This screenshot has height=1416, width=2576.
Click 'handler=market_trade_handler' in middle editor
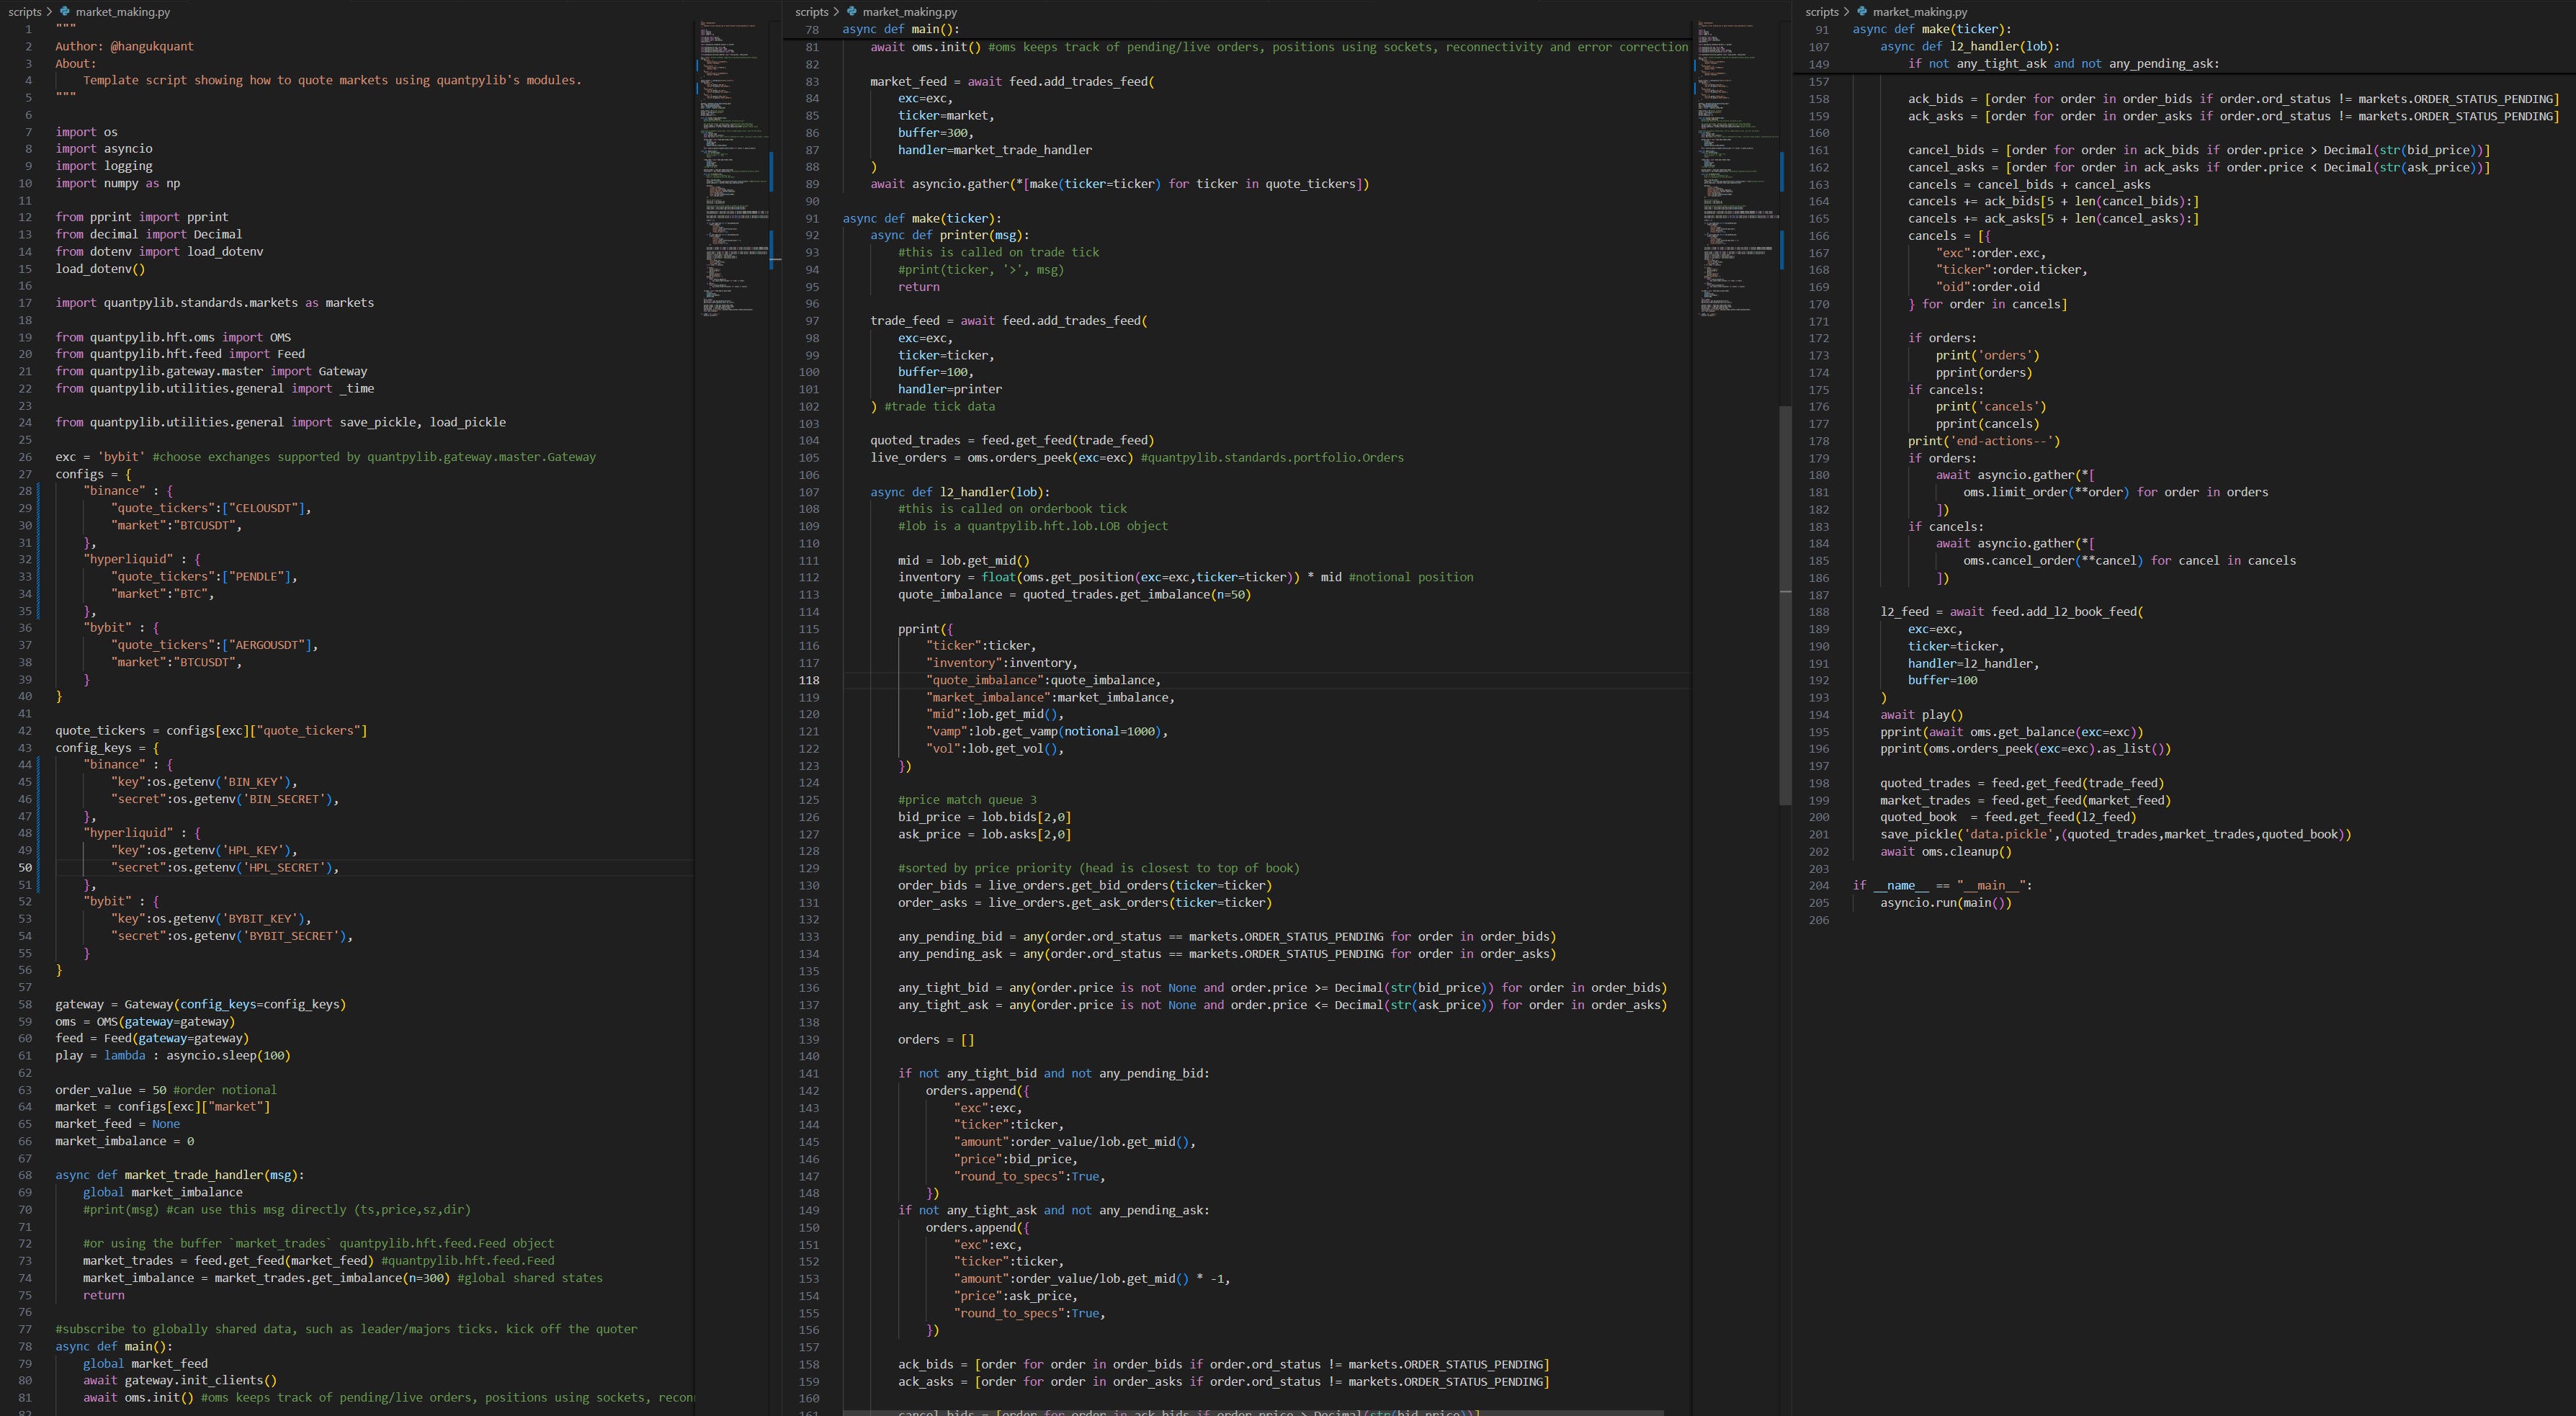[995, 149]
